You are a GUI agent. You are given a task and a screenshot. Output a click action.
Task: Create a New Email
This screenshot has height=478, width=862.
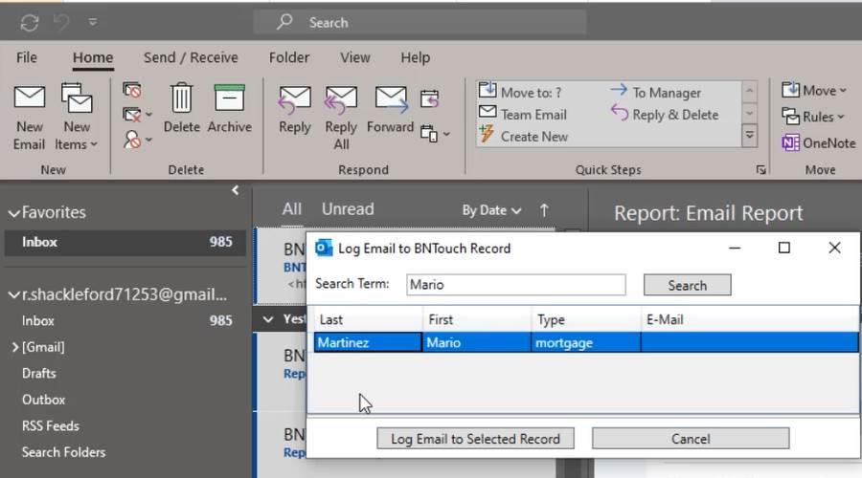[29, 118]
